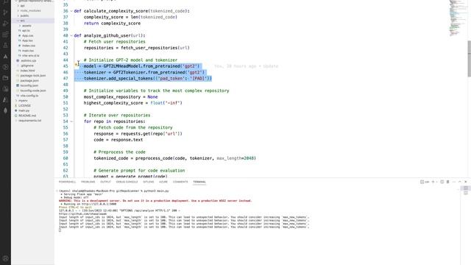Maximize the panel with the caret-up icon

tap(459, 182)
